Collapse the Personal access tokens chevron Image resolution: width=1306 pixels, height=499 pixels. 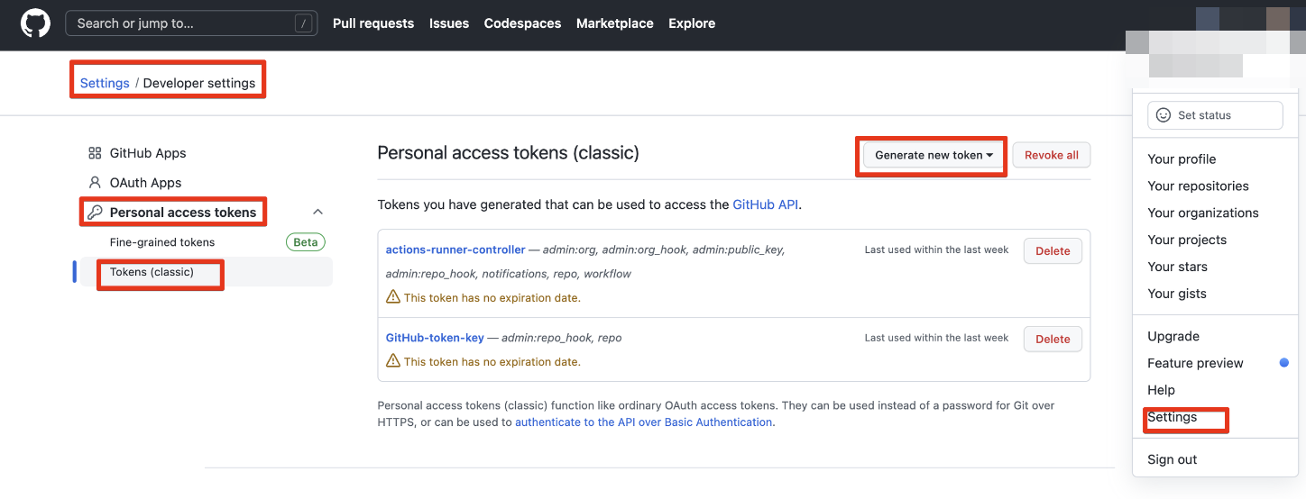[317, 212]
